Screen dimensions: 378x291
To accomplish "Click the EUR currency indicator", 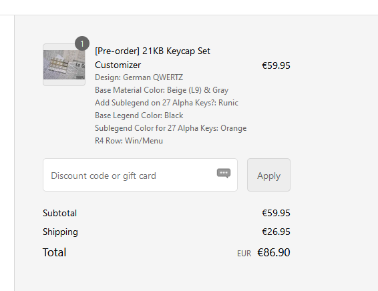I will pyautogui.click(x=244, y=254).
